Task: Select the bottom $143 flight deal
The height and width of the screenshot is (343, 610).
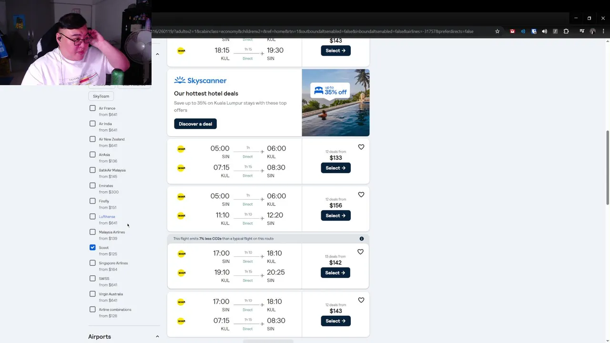Action: (x=335, y=321)
